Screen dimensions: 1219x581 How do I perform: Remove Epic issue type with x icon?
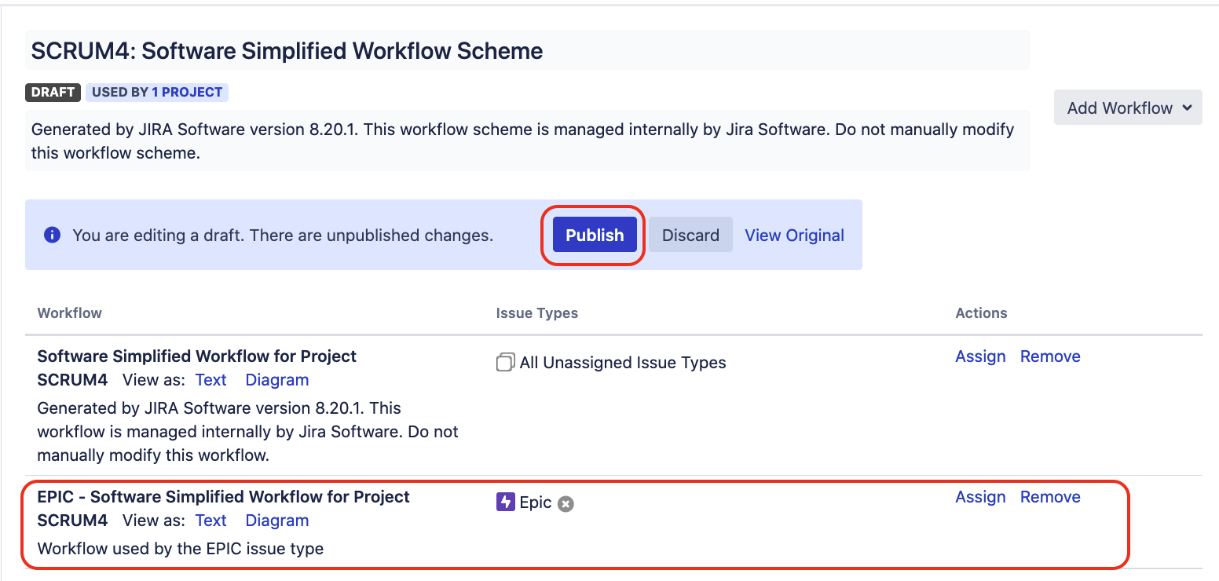pos(566,504)
